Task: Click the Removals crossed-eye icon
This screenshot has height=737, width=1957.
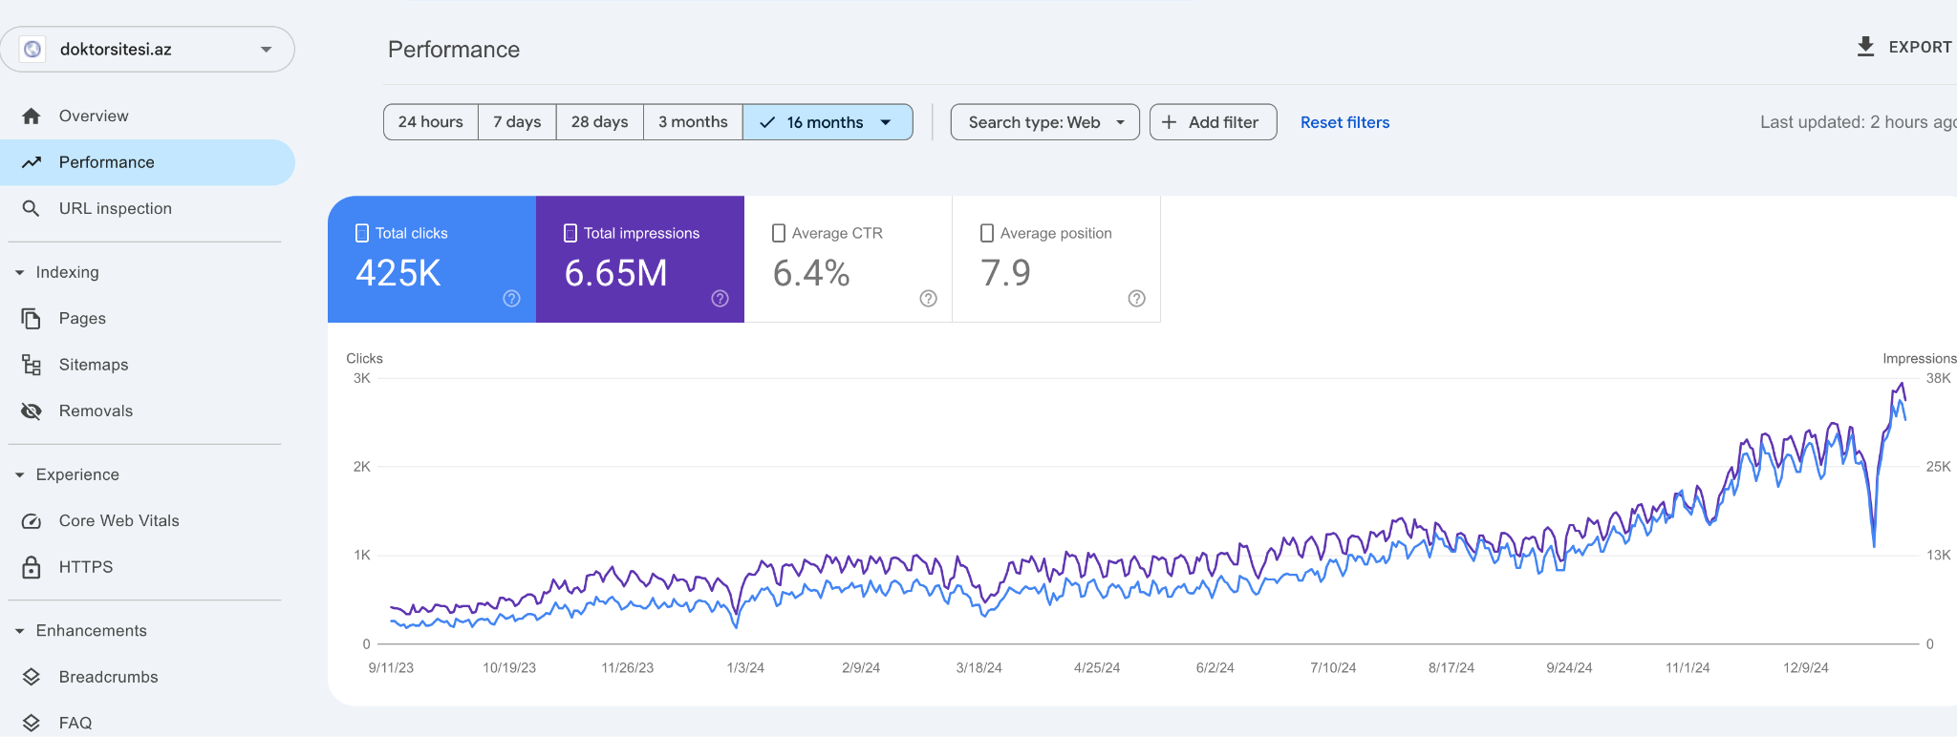Action: (x=32, y=411)
